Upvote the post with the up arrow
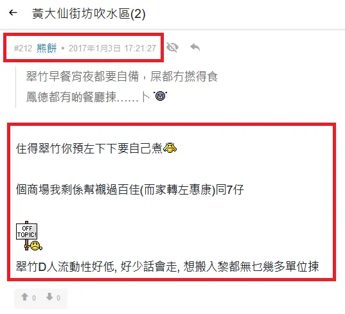Image resolution: width=345 pixels, height=314 pixels. (24, 297)
